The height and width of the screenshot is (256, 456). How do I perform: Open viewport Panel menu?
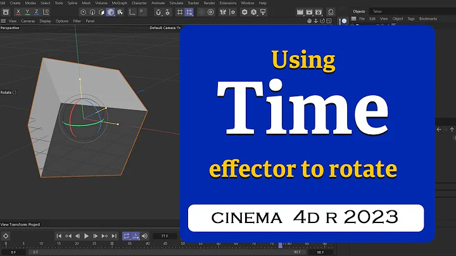90,21
